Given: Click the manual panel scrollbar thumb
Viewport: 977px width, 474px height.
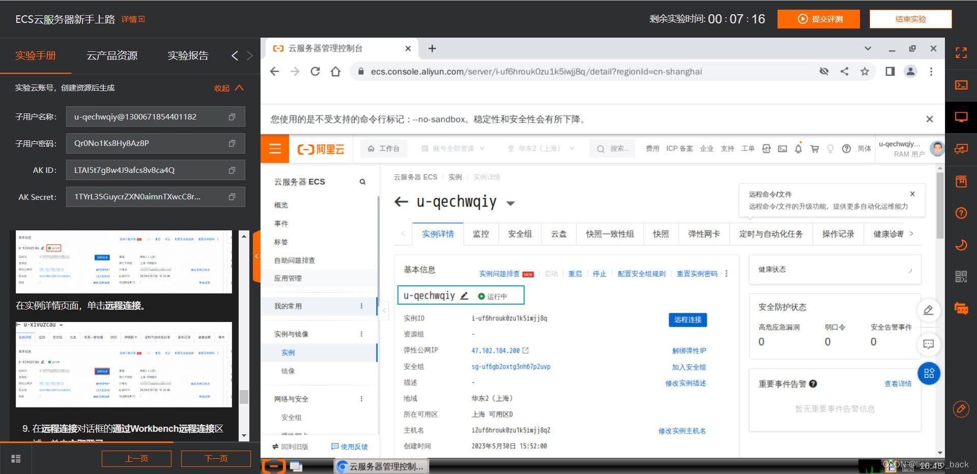Looking at the screenshot, I should pos(244,396).
